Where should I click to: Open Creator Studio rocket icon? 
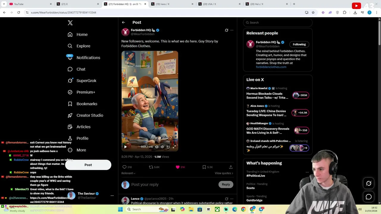coord(70,115)
